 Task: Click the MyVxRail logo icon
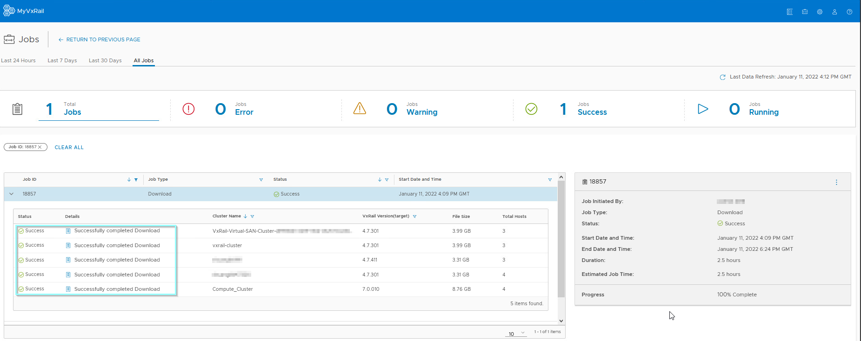click(9, 11)
